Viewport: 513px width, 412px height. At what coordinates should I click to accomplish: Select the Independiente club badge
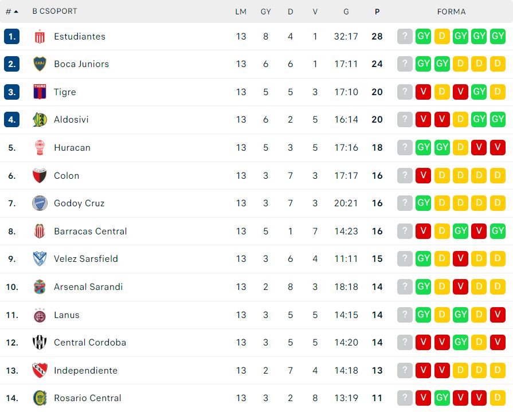[40, 371]
